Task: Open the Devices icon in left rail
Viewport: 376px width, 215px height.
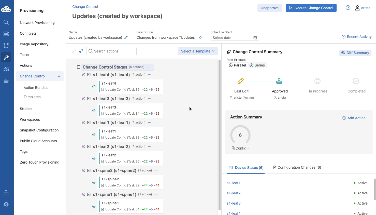Action: 6,34
